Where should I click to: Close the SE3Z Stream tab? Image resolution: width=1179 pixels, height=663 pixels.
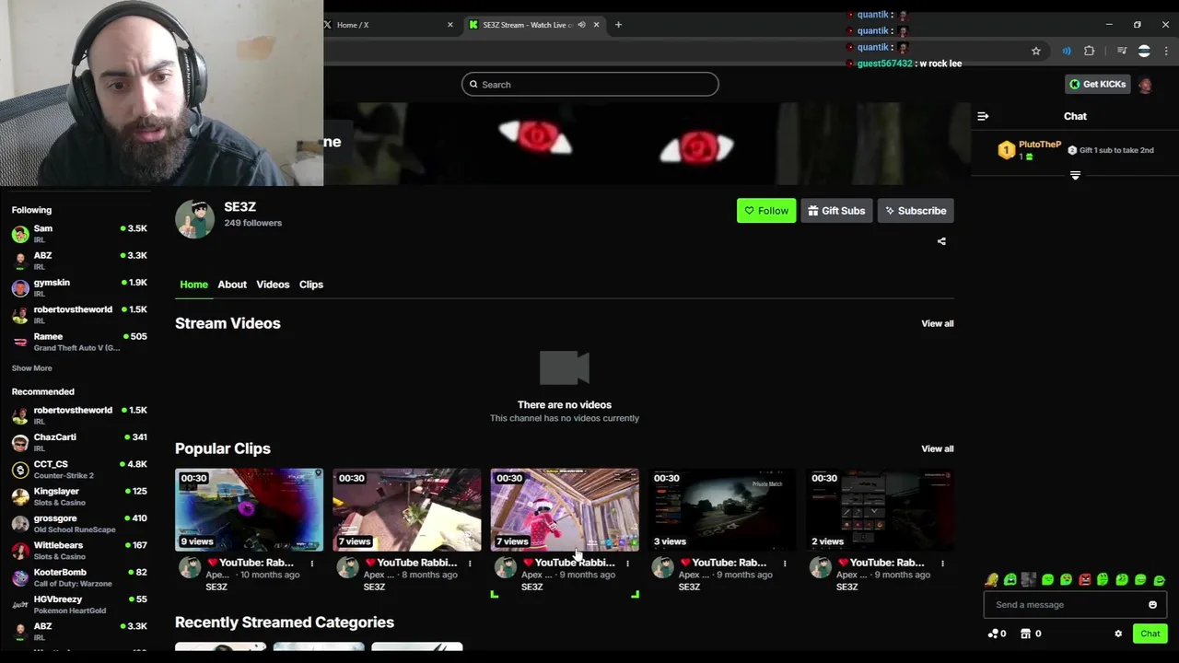click(596, 25)
